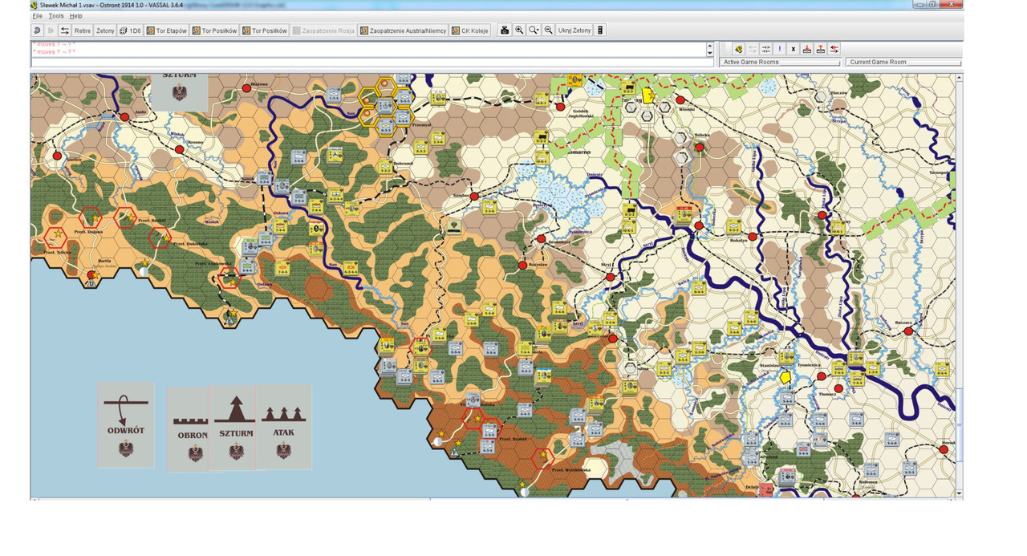Click the yellow starred marker near Winniki
This screenshot has width=1027, height=556.
[x=648, y=95]
